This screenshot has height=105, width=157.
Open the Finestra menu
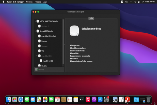click(x=38, y=2)
